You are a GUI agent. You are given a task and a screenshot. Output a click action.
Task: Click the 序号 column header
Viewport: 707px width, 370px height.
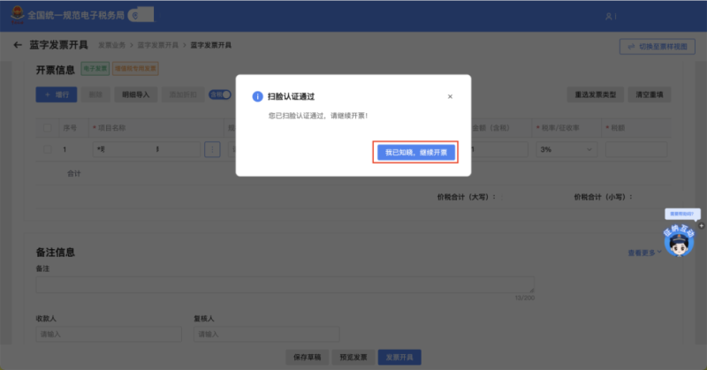[70, 128]
